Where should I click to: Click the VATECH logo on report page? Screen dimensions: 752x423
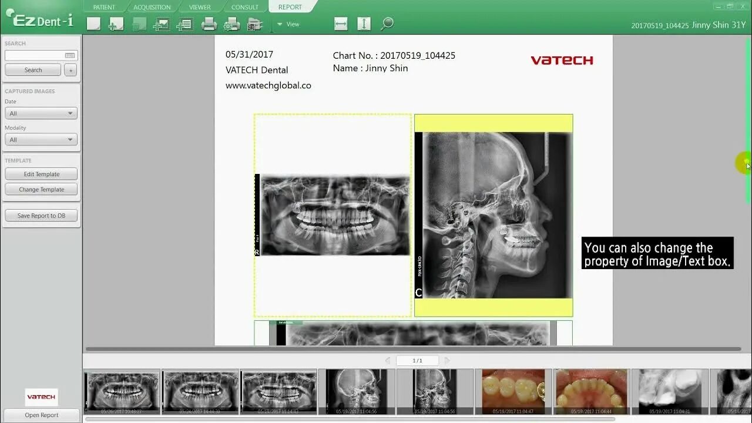pyautogui.click(x=562, y=60)
